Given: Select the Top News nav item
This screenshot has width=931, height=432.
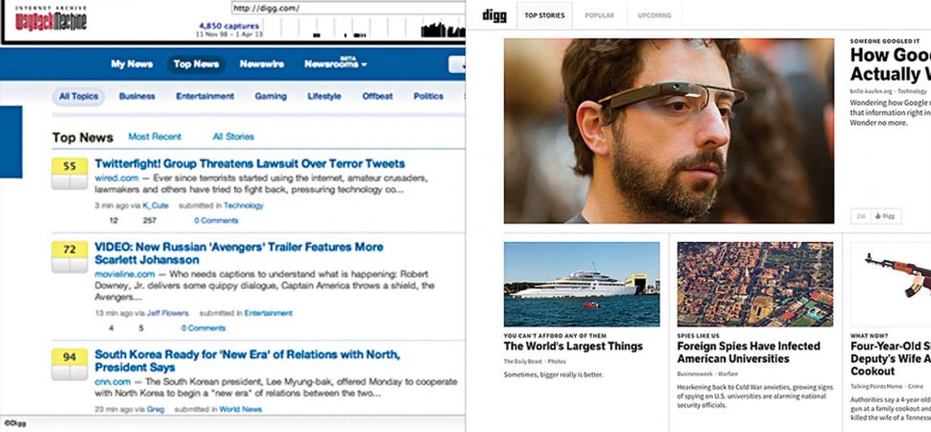Looking at the screenshot, I should [196, 64].
